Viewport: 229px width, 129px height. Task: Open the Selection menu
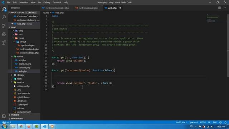pos(24,3)
